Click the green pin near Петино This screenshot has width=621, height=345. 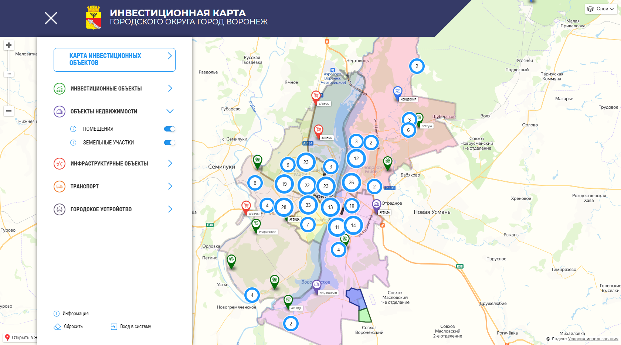[x=231, y=261]
